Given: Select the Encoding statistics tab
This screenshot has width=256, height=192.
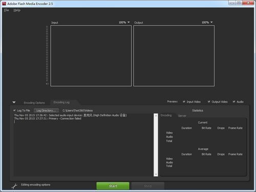Looking at the screenshot, I should [166, 115].
